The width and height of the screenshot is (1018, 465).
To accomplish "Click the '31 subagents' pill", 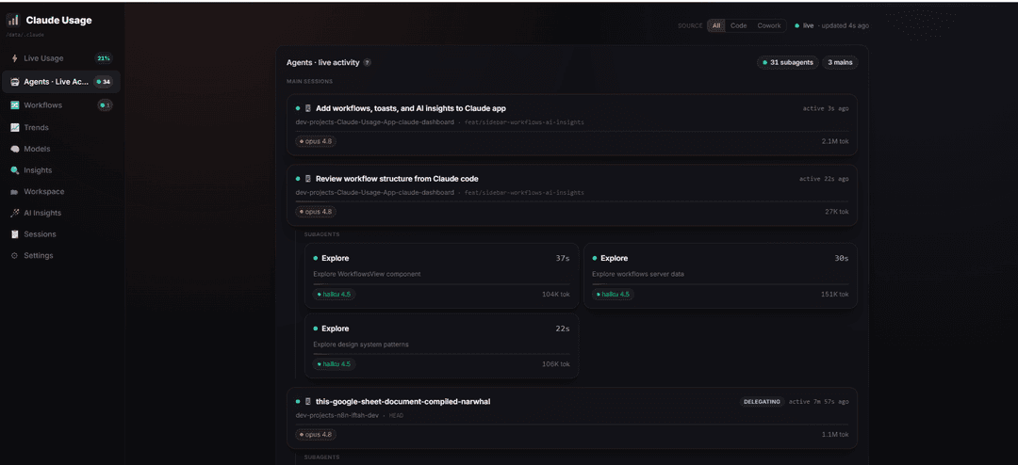I will (787, 63).
